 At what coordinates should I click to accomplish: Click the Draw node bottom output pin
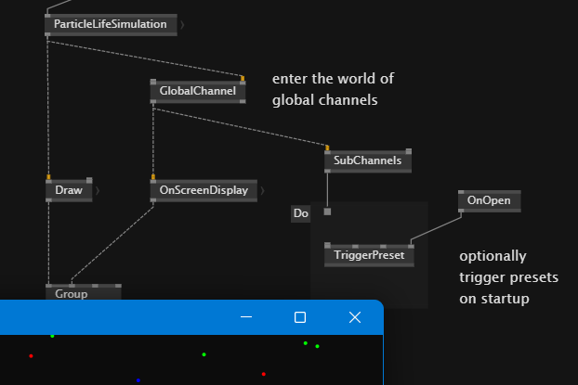coord(48,200)
